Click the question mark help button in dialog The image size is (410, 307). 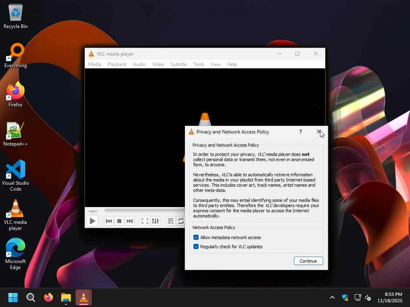[x=300, y=132]
